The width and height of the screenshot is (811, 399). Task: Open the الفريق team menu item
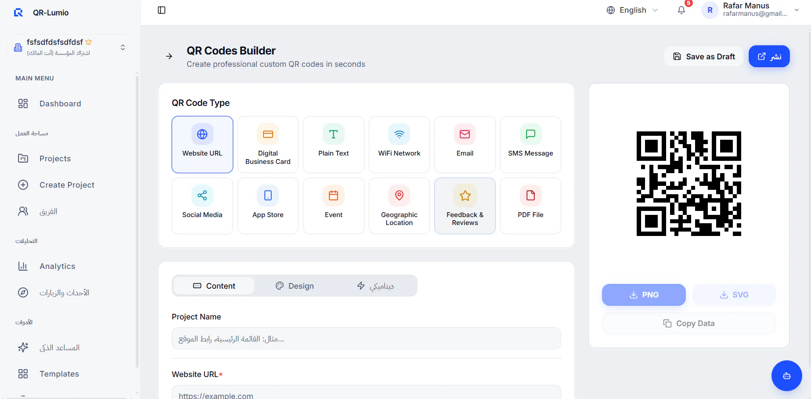[x=69, y=211]
